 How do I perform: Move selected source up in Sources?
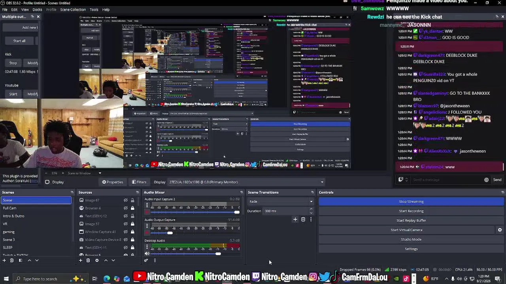(x=106, y=260)
